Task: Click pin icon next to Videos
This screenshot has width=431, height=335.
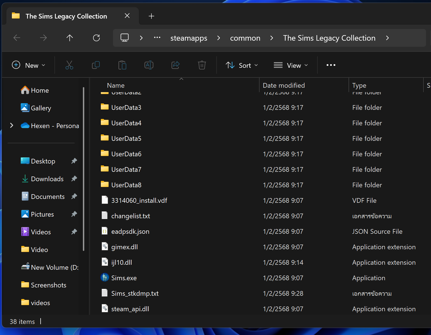Action: click(x=74, y=232)
